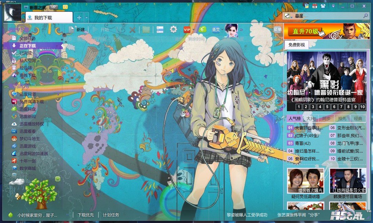The width and height of the screenshot is (373, 223).
Task: Click the user avatar picture
Action: click(12, 12)
